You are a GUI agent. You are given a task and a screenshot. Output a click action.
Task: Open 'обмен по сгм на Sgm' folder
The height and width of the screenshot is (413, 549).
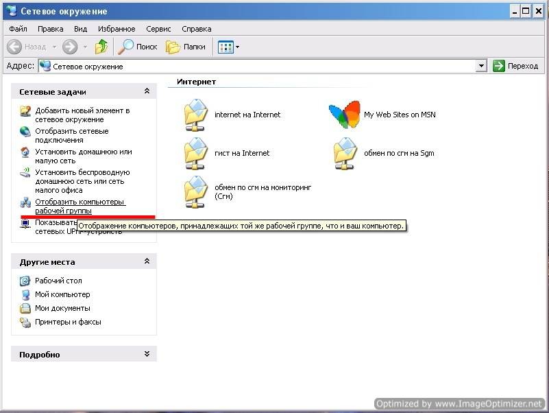pos(344,153)
